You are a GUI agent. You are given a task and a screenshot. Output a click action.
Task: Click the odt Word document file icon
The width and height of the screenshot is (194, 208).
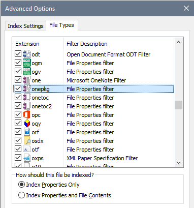click(27, 54)
